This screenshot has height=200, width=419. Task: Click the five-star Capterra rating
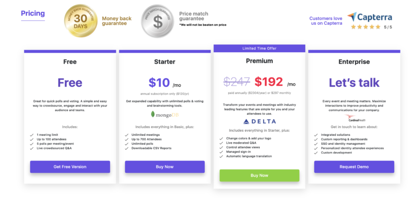point(366,27)
